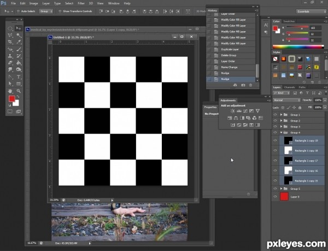Pick the Eyedropper tool
Image resolution: width=328 pixels, height=251 pixels.
pyautogui.click(x=19, y=42)
